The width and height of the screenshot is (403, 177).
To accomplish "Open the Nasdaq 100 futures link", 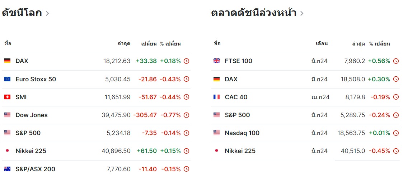I will tap(242, 133).
